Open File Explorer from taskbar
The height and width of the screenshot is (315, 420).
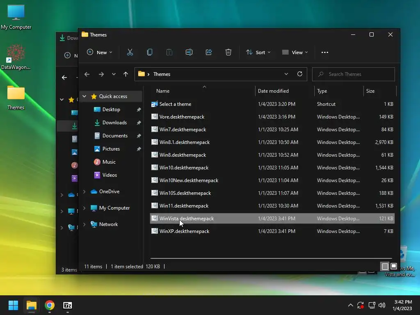pyautogui.click(x=31, y=305)
